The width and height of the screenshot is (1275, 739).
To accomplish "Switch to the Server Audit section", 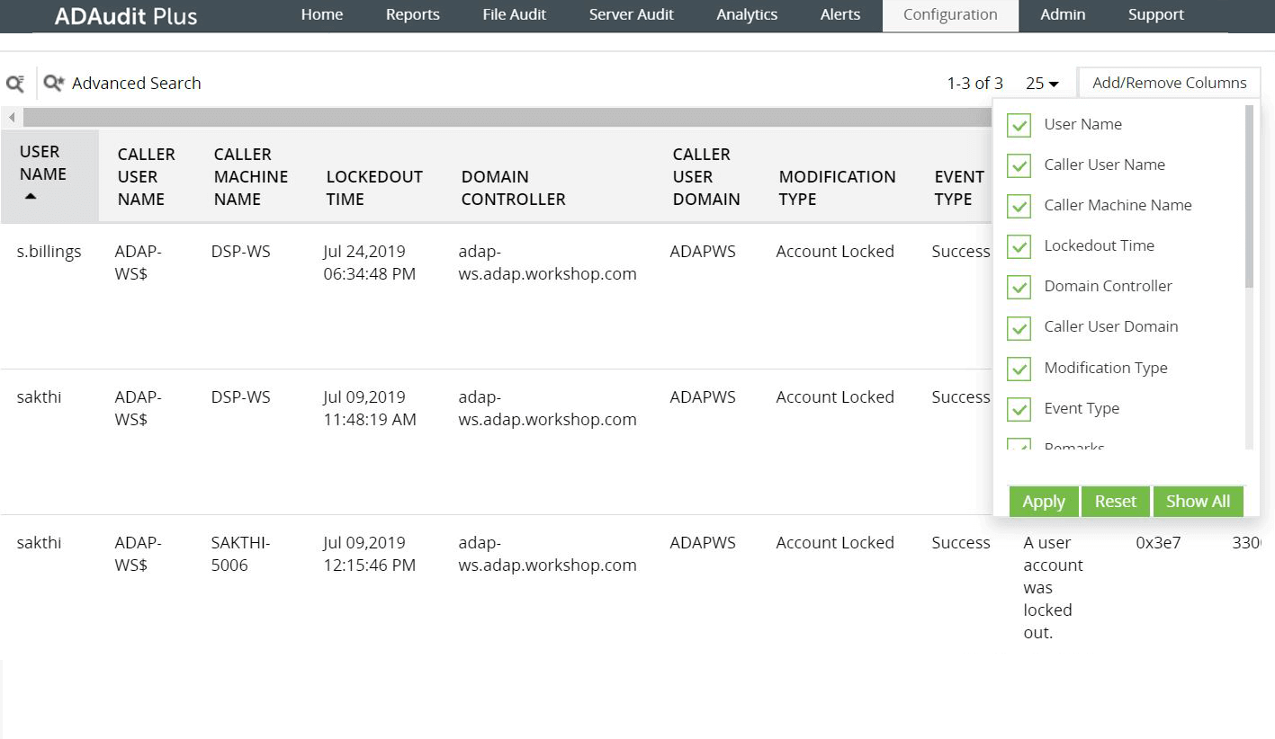I will pyautogui.click(x=631, y=14).
